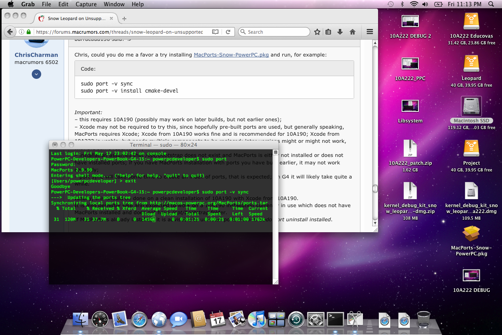Open the Window menu in menu bar

[114, 4]
